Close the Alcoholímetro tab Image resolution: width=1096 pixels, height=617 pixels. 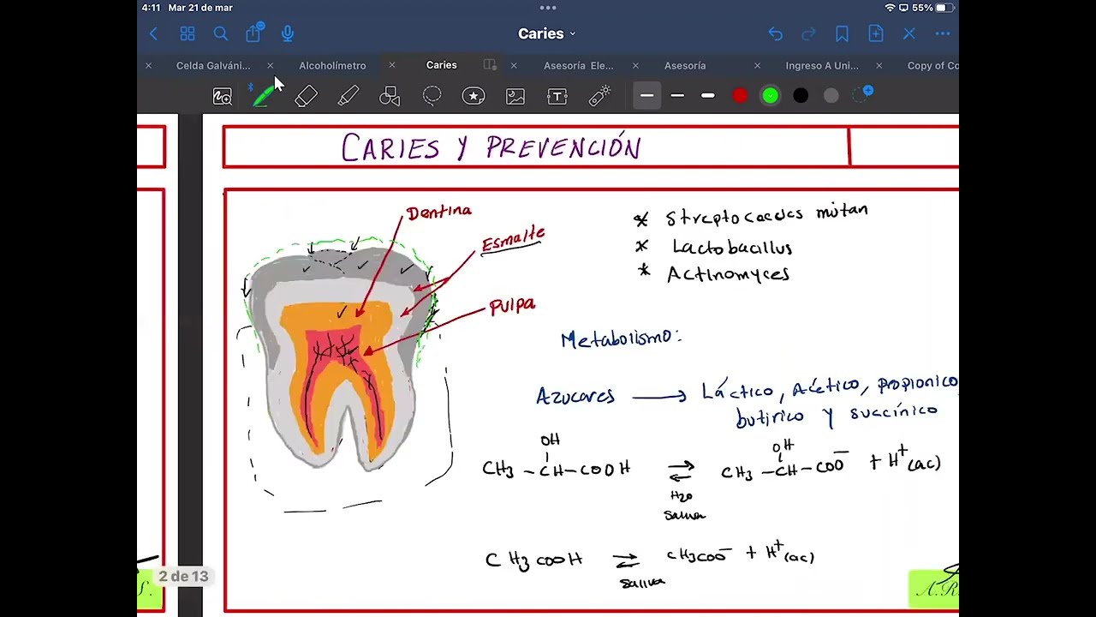click(271, 65)
